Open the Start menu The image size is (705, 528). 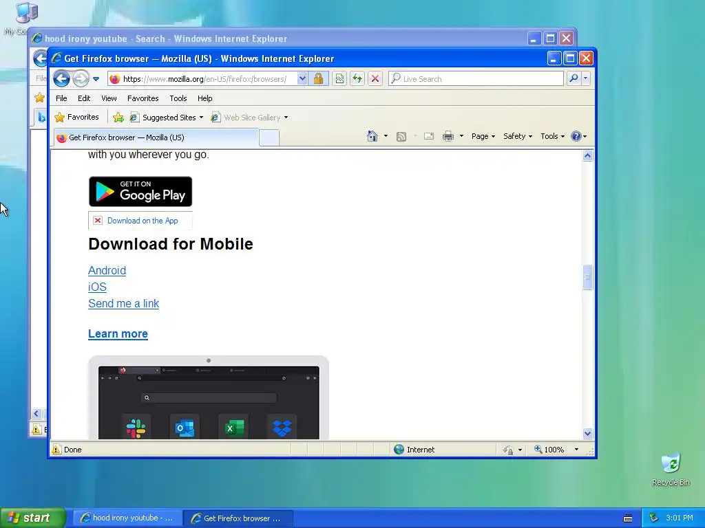tap(33, 518)
